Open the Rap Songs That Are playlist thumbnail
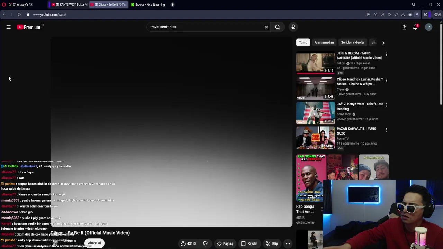This screenshot has height=249, width=443. coord(311,178)
